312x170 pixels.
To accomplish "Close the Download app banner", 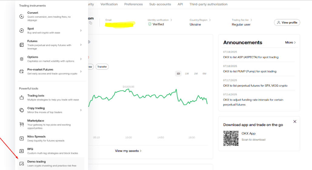I will point(295,122).
